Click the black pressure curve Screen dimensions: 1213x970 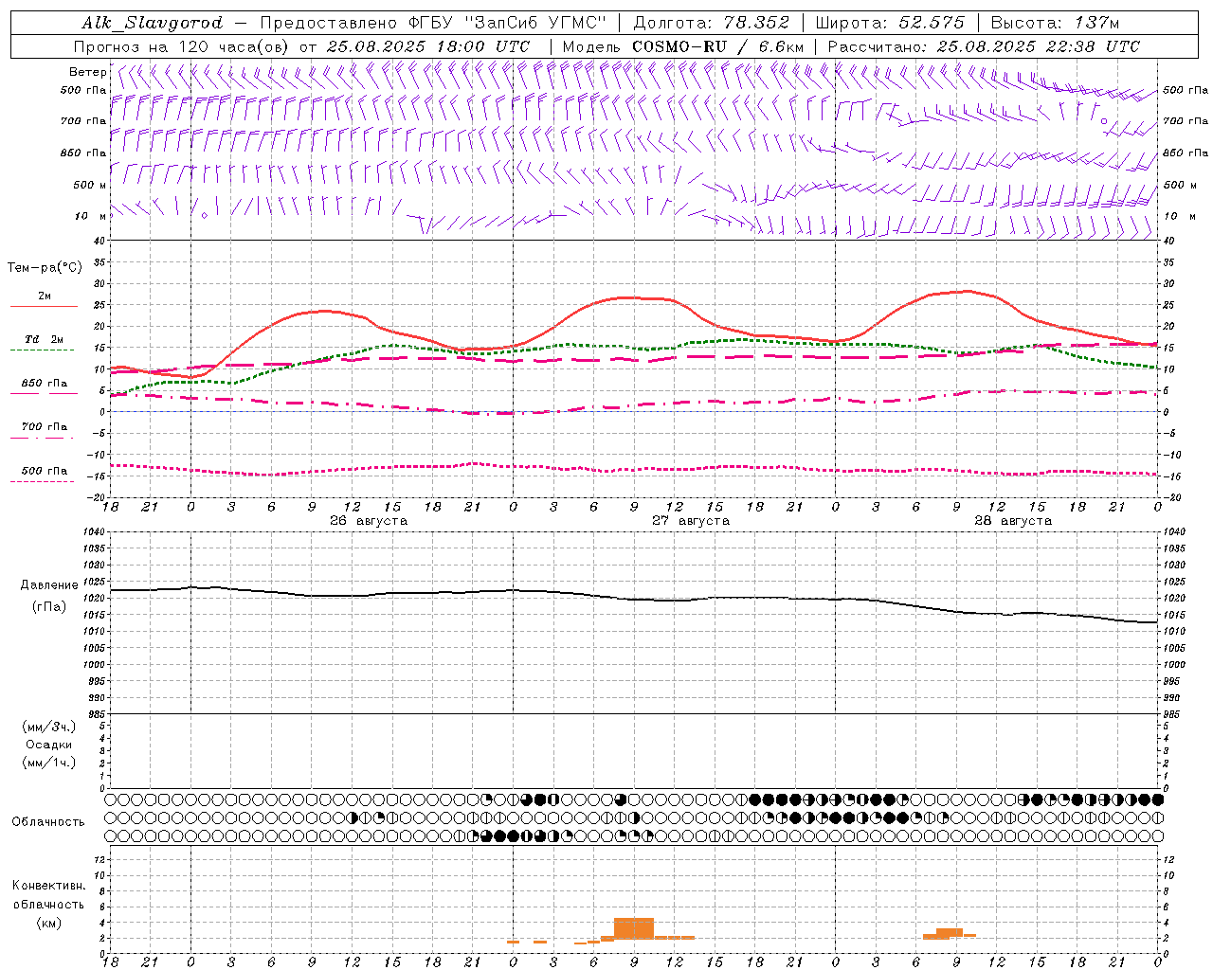pos(634,600)
